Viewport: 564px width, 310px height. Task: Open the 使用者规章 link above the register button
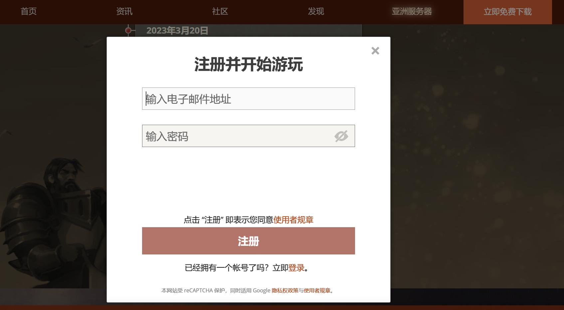(294, 220)
